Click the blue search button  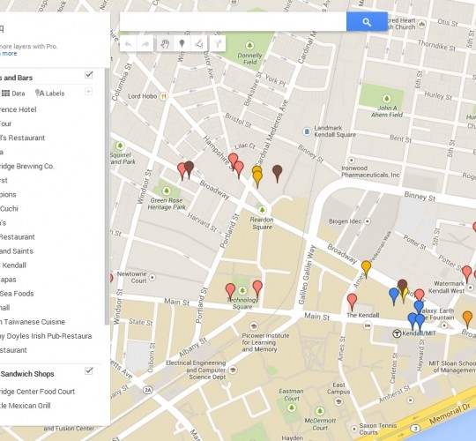[367, 22]
